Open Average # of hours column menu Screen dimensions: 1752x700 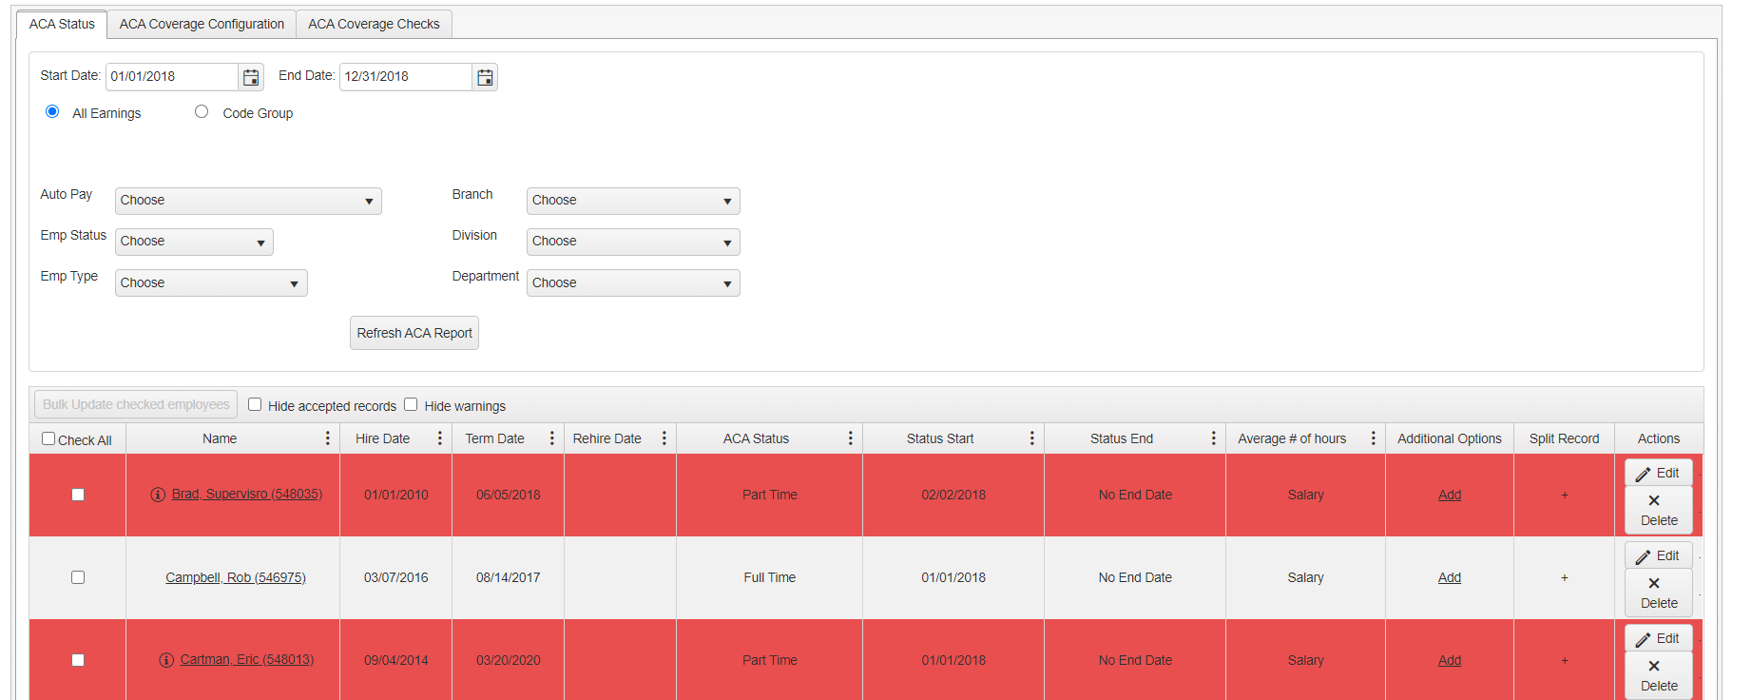[x=1374, y=438]
